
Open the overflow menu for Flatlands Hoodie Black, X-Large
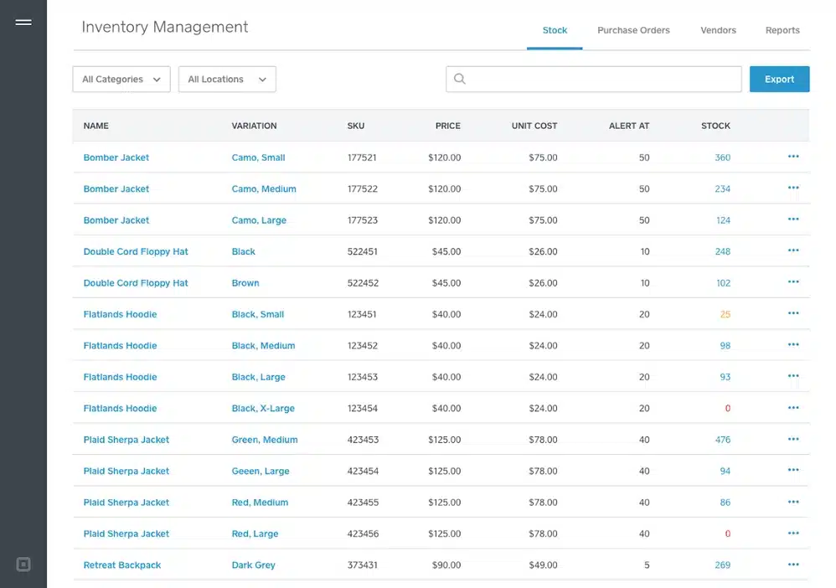click(792, 408)
